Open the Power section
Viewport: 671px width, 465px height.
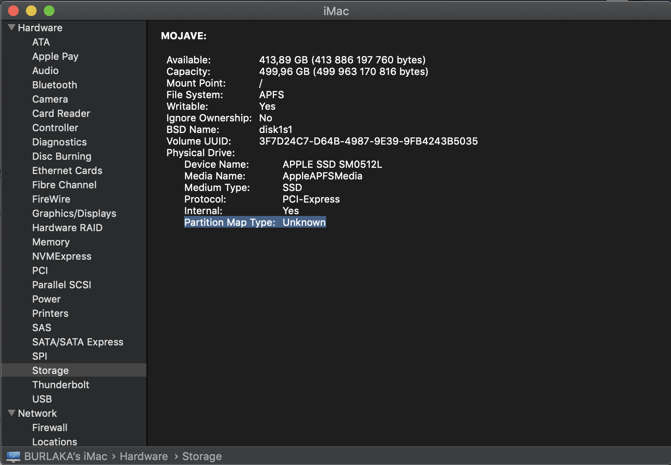[x=46, y=299]
